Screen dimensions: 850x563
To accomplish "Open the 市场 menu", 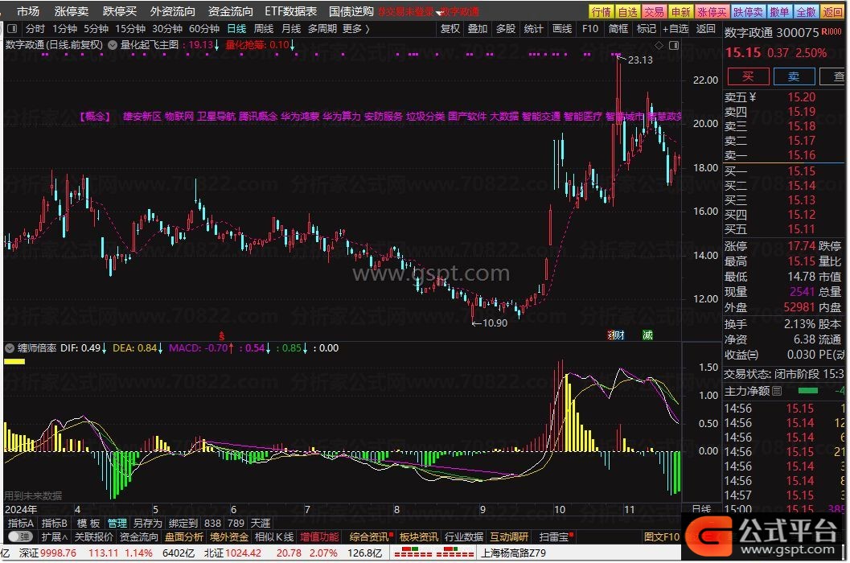I will 27,11.
